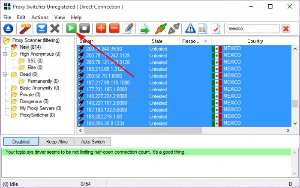300x188 pixels.
Task: Click the red plus Add Proxy icon
Action: pyautogui.click(x=101, y=29)
